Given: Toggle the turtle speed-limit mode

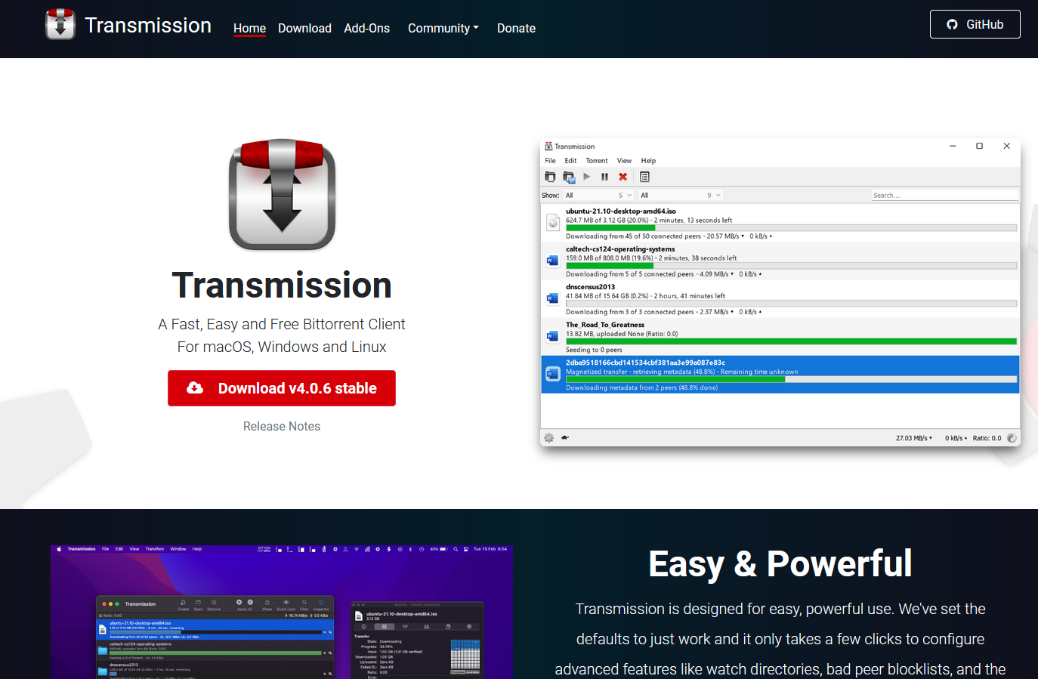Looking at the screenshot, I should [565, 438].
